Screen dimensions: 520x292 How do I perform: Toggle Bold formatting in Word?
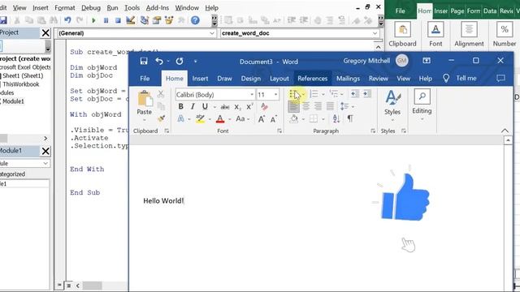pos(180,106)
